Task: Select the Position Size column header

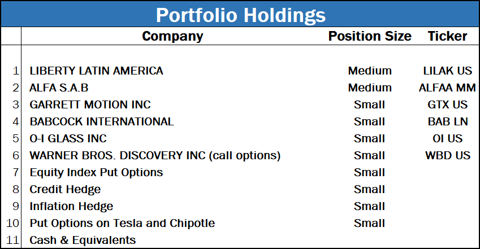Action: click(370, 37)
